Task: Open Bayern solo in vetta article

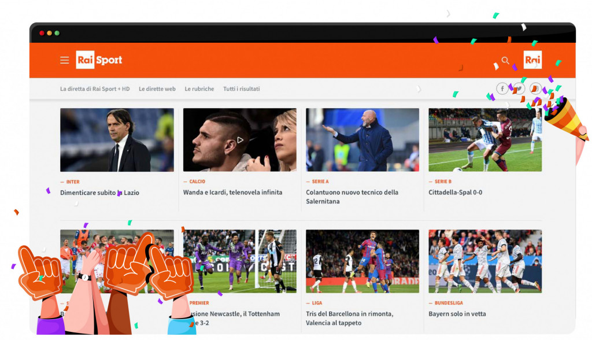Action: 457,314
